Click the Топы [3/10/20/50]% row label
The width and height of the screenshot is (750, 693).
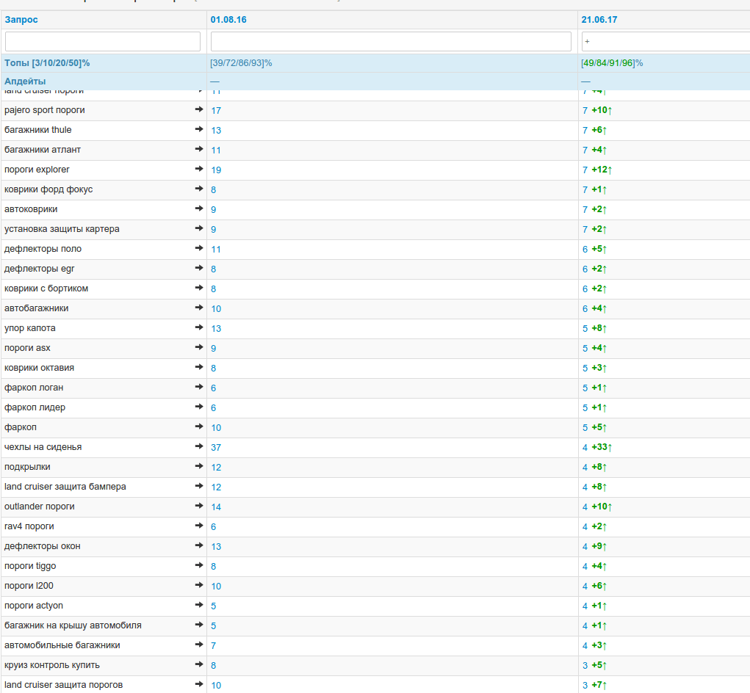tap(47, 63)
